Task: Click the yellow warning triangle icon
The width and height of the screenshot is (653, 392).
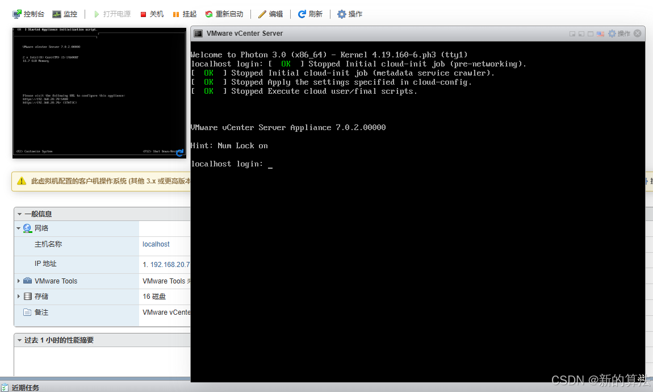Action: click(22, 181)
